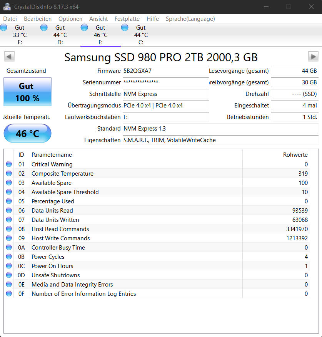
Task: Click the Rohwerte column header
Action: pos(276,155)
